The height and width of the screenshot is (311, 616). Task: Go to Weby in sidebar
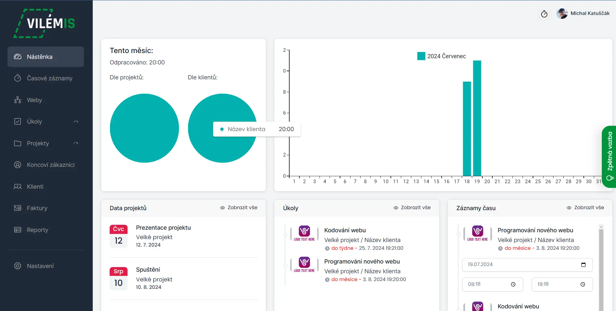click(x=46, y=100)
